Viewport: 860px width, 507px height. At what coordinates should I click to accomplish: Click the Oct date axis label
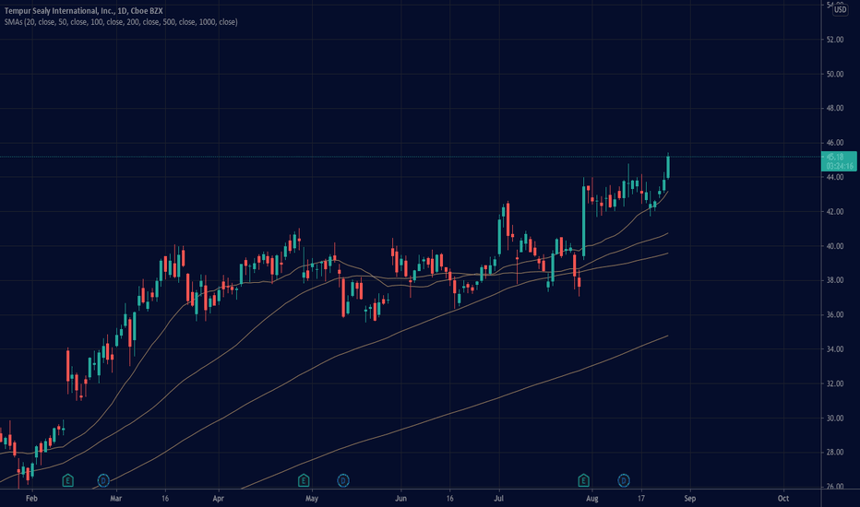783,498
